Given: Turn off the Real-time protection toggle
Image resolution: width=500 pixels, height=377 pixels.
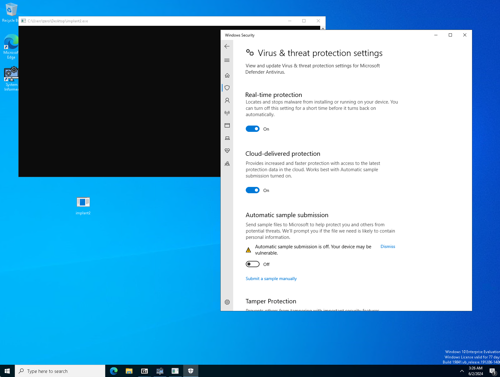Looking at the screenshot, I should (253, 129).
